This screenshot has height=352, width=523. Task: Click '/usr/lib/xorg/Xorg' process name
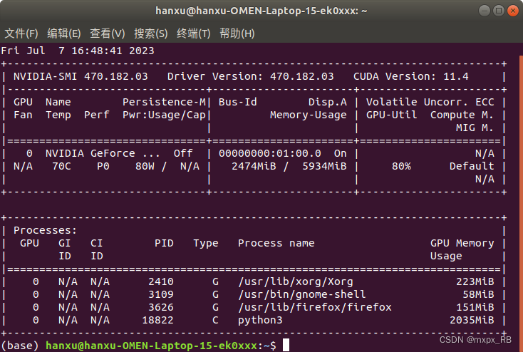point(296,282)
